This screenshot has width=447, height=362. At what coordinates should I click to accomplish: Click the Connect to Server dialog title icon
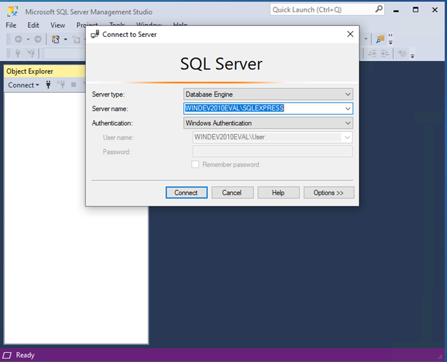tap(95, 34)
